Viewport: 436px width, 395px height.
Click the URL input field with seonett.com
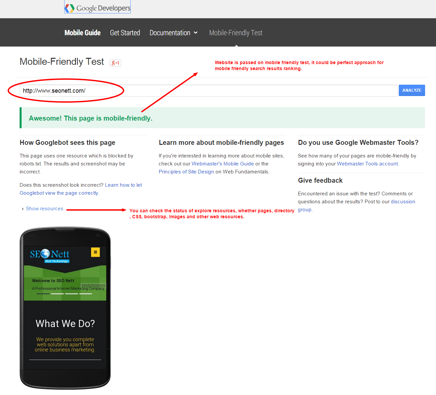click(x=209, y=91)
